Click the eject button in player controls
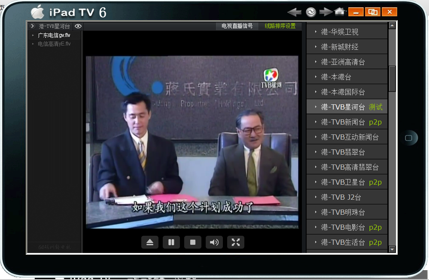The height and width of the screenshot is (280, 429). point(150,242)
